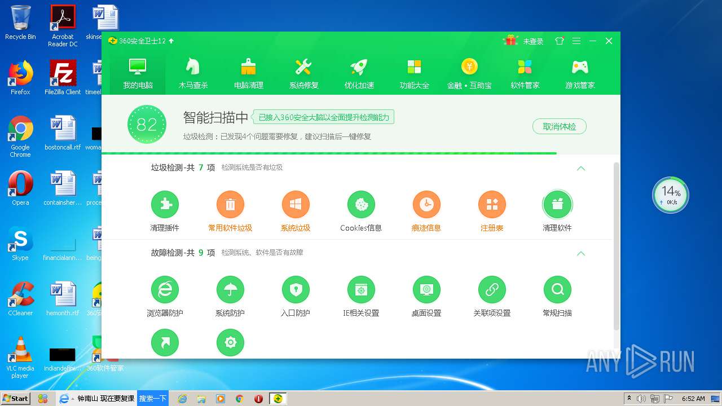The height and width of the screenshot is (406, 722).
Task: Collapse the 垃圾检测 section
Action: click(x=580, y=168)
